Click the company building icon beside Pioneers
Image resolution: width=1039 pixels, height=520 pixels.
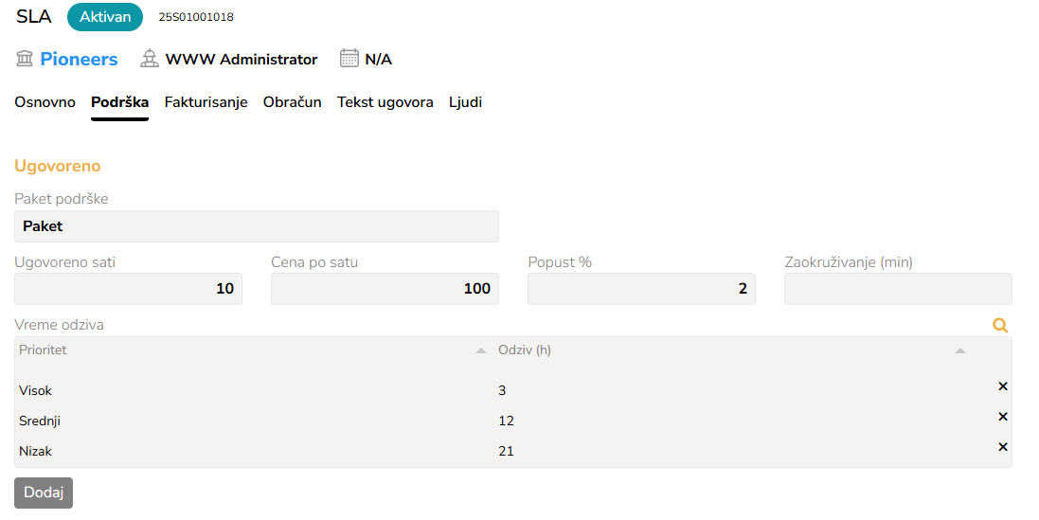26,59
